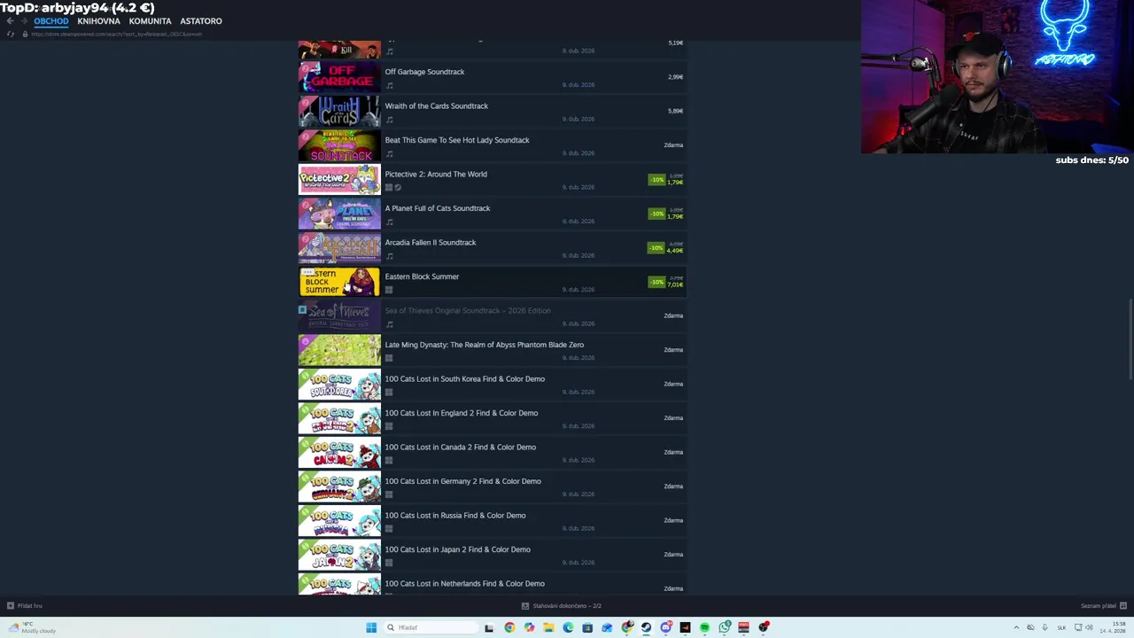The width and height of the screenshot is (1134, 638).
Task: Open Off Garbage Soundtrack store page
Action: tap(424, 72)
